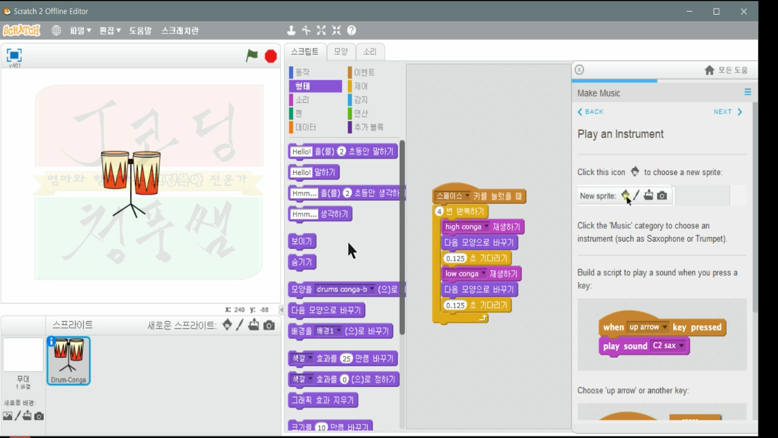The height and width of the screenshot is (438, 778).
Task: Click the repeat count field showing 4
Action: [x=439, y=211]
